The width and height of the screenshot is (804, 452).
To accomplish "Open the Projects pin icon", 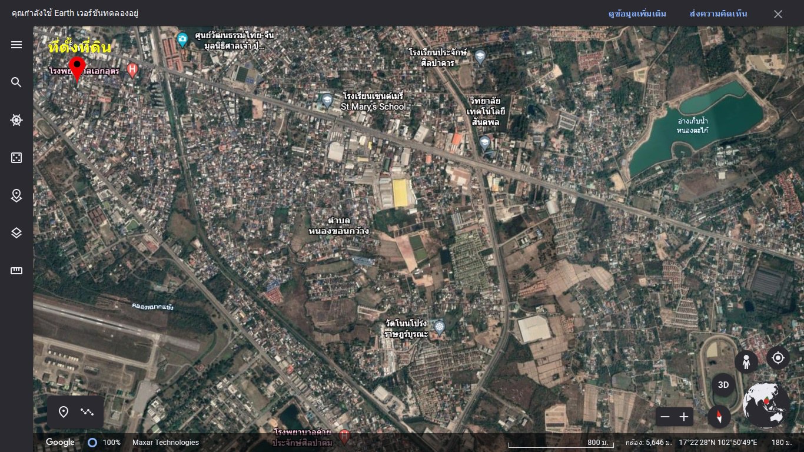I will (16, 195).
